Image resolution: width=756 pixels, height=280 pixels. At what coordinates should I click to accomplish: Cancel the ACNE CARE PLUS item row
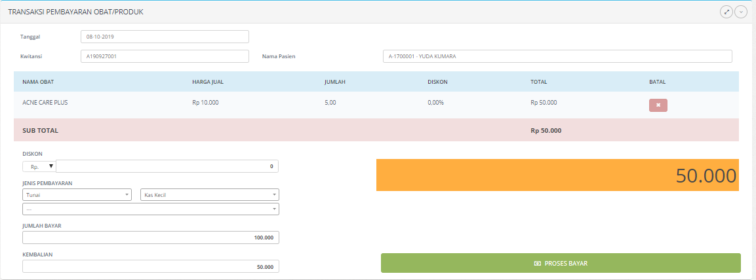pyautogui.click(x=658, y=105)
